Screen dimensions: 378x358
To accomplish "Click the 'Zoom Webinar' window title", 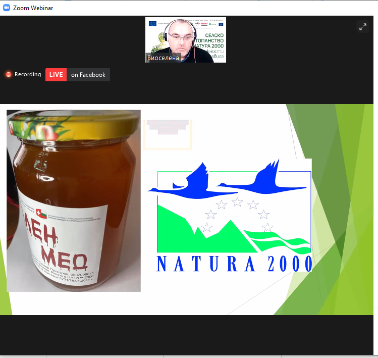I will point(33,8).
